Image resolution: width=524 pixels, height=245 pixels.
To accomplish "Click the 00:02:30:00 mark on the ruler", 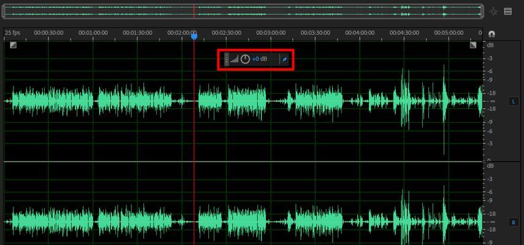I will (226, 32).
